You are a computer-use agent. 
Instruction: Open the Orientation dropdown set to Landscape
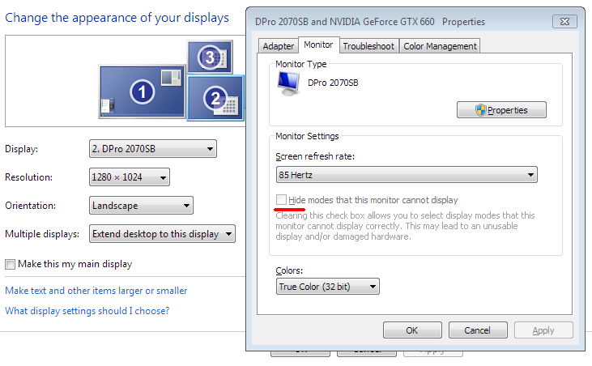141,205
